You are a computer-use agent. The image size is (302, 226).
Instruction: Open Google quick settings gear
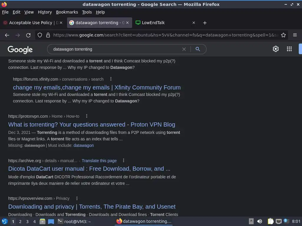click(276, 49)
